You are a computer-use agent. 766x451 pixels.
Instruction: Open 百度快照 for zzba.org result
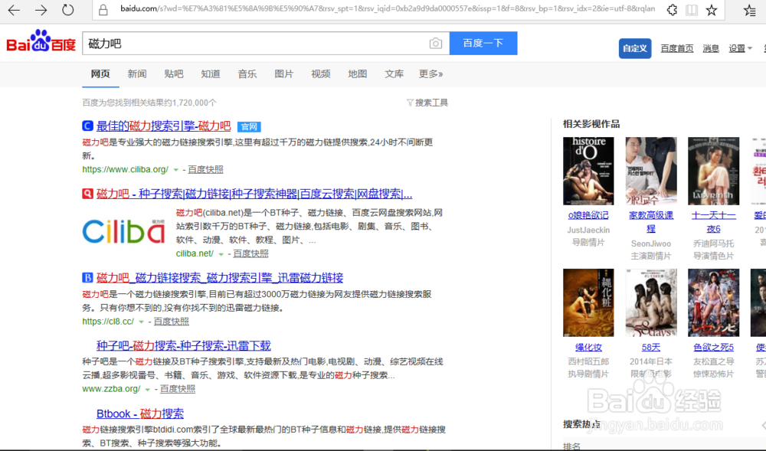[178, 388]
